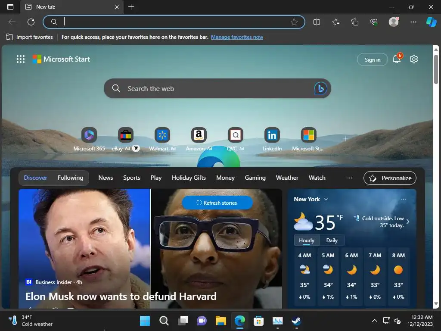Show hidden system tray icons

[x=375, y=321]
